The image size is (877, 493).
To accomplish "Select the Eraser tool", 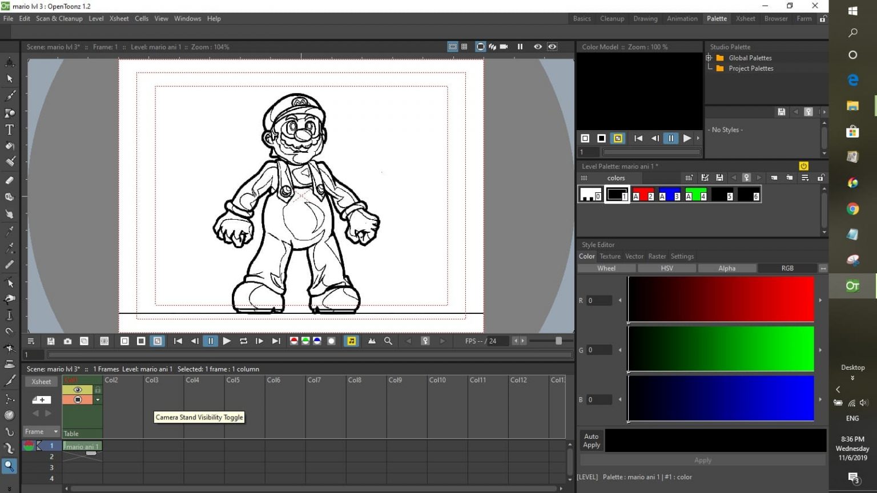I will tap(9, 180).
